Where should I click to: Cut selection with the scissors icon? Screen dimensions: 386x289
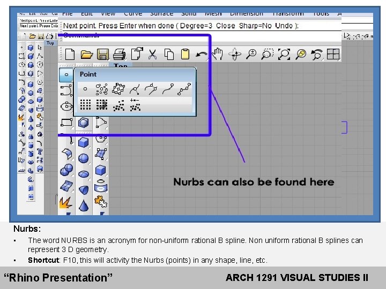coord(153,54)
